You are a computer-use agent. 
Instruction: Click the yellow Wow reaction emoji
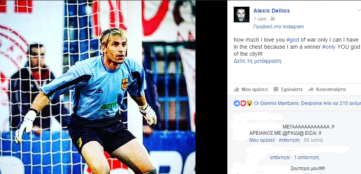[x=249, y=103]
